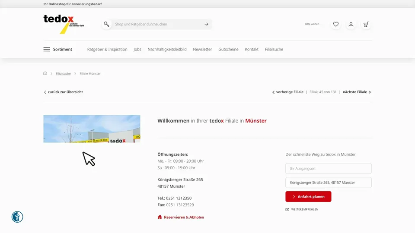Open the Sortiment menu label
The height and width of the screenshot is (233, 415).
coord(62,49)
